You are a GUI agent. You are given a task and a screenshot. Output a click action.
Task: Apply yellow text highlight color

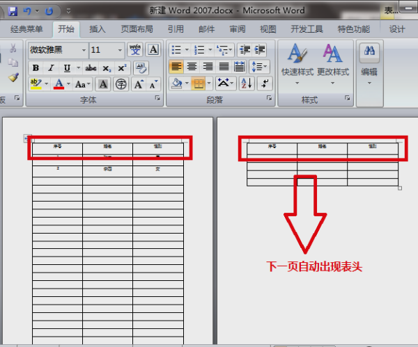click(x=36, y=84)
